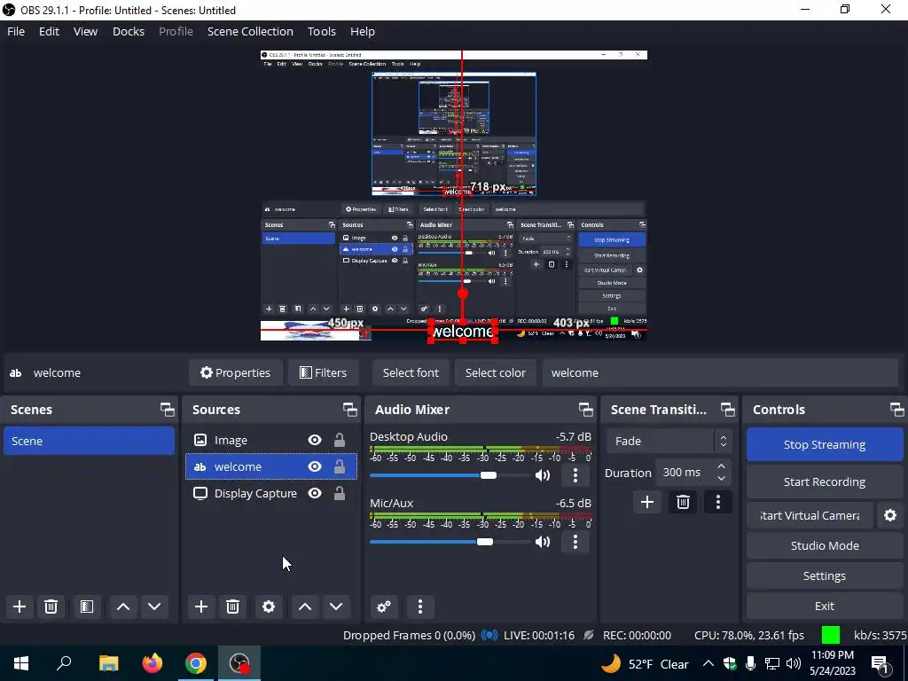This screenshot has width=908, height=681.
Task: Open source properties gear in Sources dock
Action: coord(268,607)
